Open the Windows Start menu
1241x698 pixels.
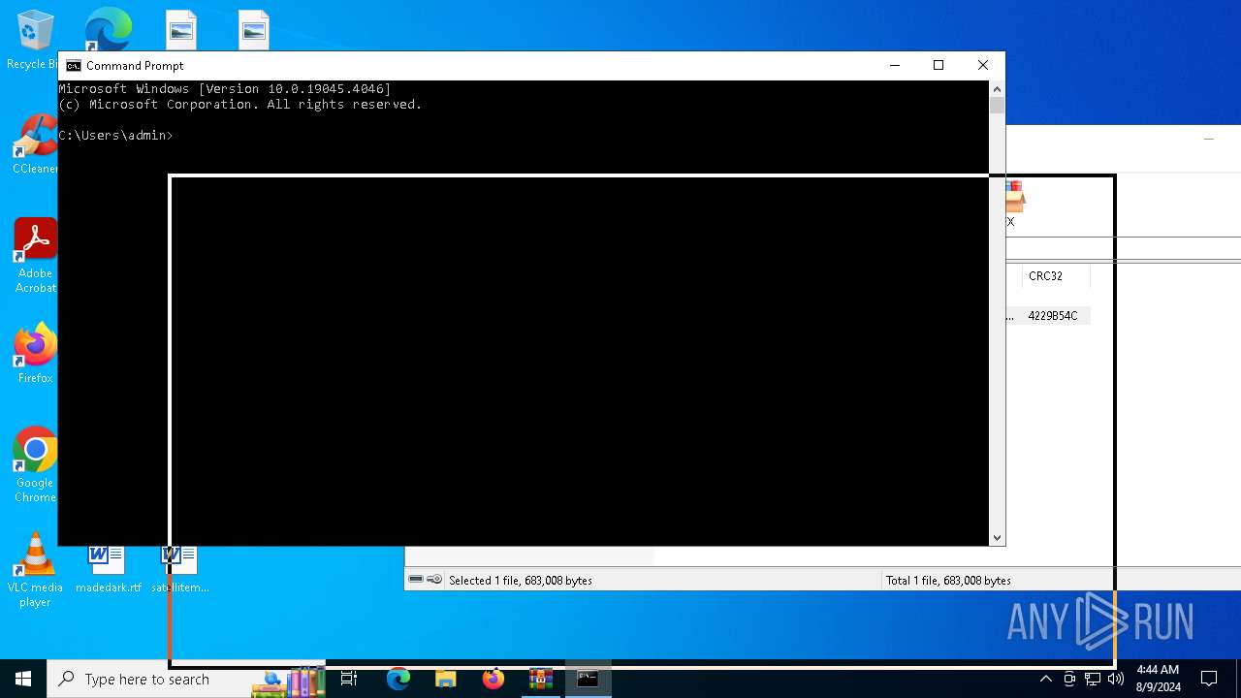pos(23,680)
